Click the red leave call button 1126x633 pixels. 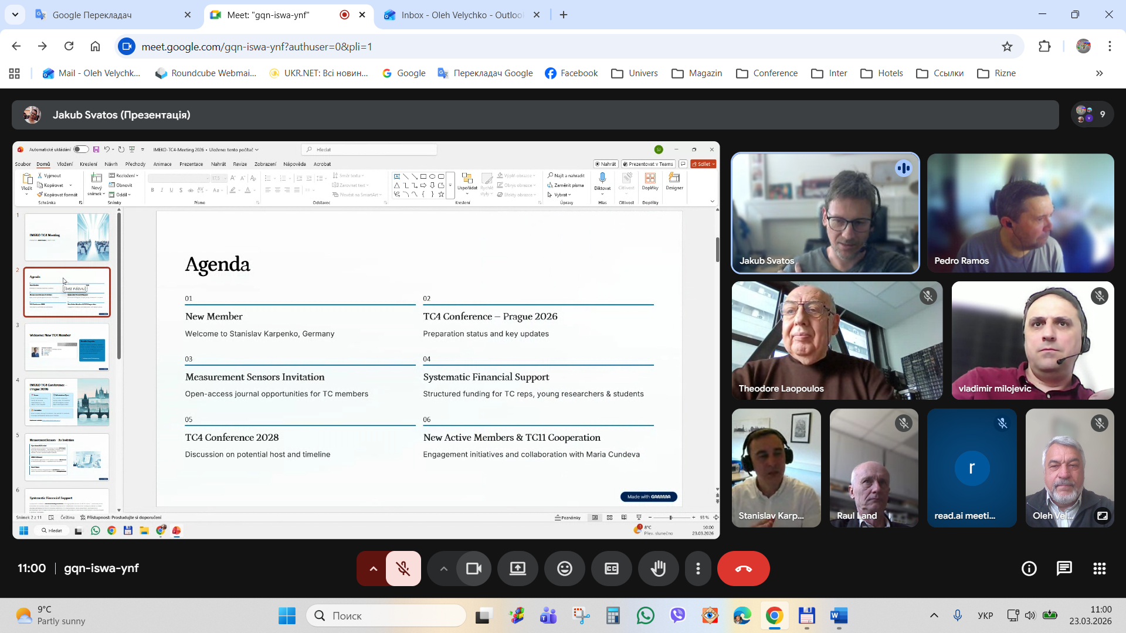click(743, 569)
